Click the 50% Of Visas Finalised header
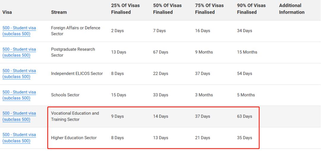 tap(167, 9)
